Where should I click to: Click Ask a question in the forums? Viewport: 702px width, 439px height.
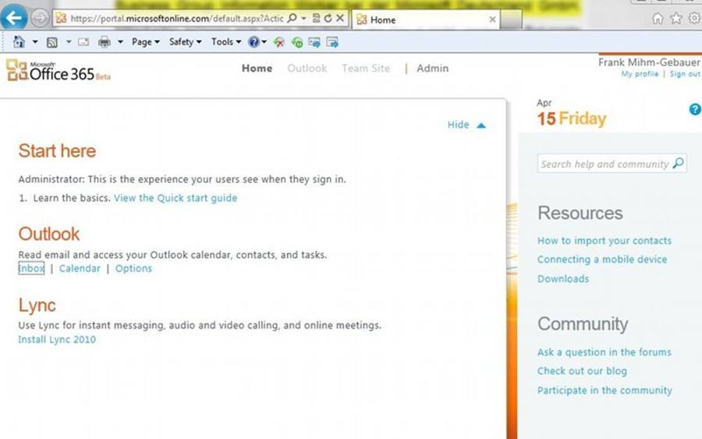click(x=604, y=352)
